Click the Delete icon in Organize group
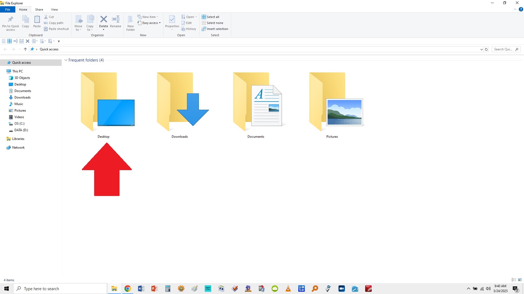 coord(103,19)
